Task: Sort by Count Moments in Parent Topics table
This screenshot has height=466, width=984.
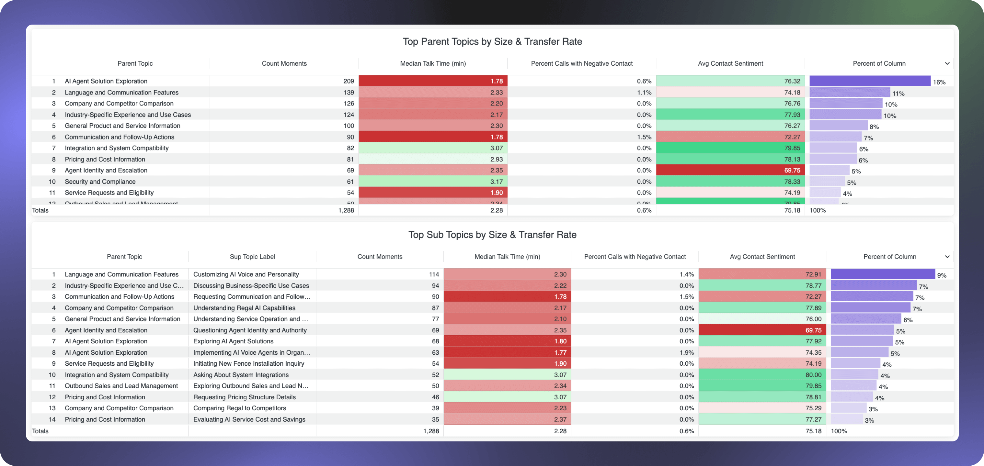Action: pos(284,63)
